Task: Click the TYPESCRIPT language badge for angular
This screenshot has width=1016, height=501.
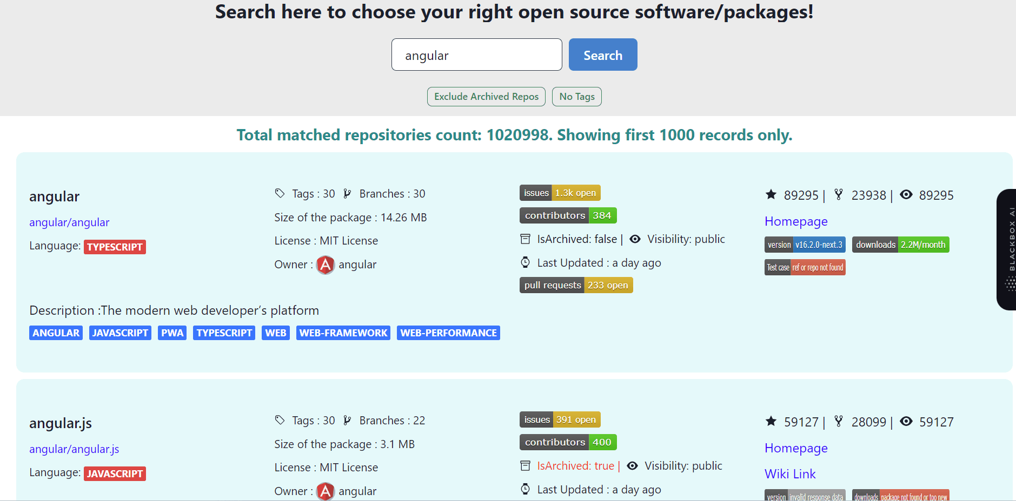Action: pos(115,247)
